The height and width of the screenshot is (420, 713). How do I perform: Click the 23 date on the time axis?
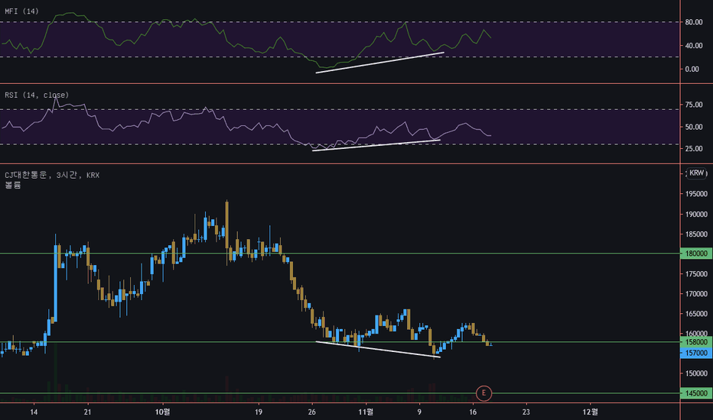(526, 412)
